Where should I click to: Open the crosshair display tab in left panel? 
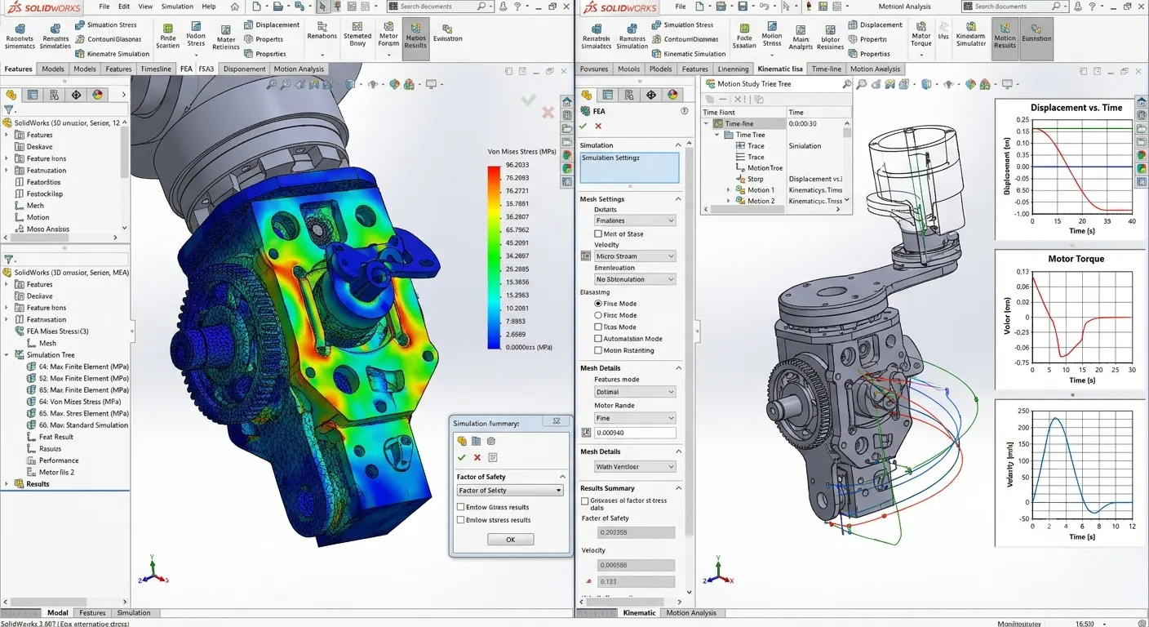click(x=77, y=95)
